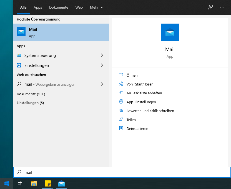Launch Sticky Notes from the taskbar
Image resolution: width=231 pixels, height=189 pixels.
pyautogui.click(x=48, y=183)
